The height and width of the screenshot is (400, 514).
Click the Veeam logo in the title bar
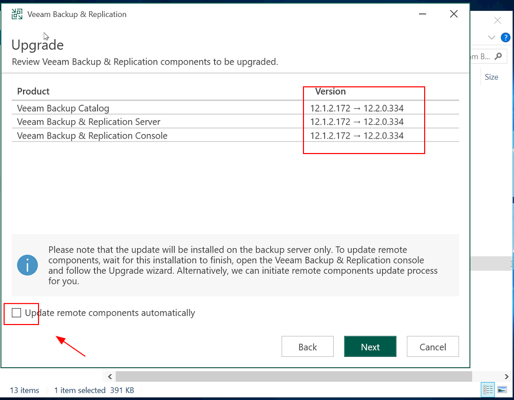[x=17, y=14]
